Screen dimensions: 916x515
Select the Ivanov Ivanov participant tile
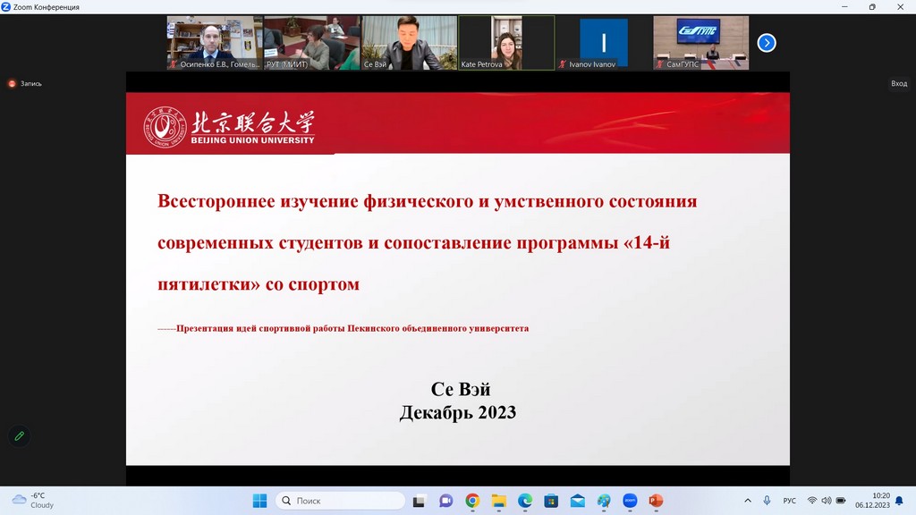coord(603,42)
